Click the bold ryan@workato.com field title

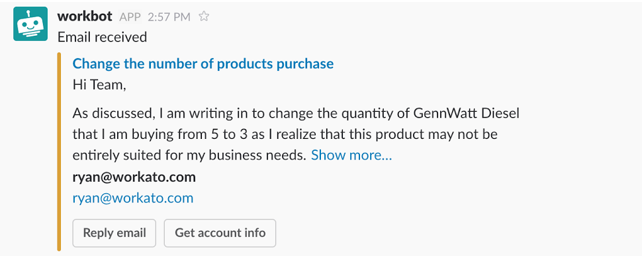click(x=134, y=177)
